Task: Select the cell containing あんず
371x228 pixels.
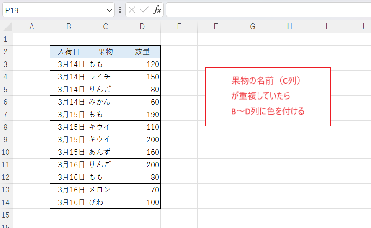Action: point(105,152)
